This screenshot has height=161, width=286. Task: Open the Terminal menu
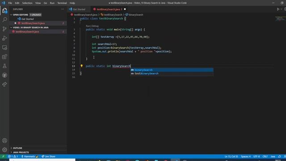click(x=62, y=3)
